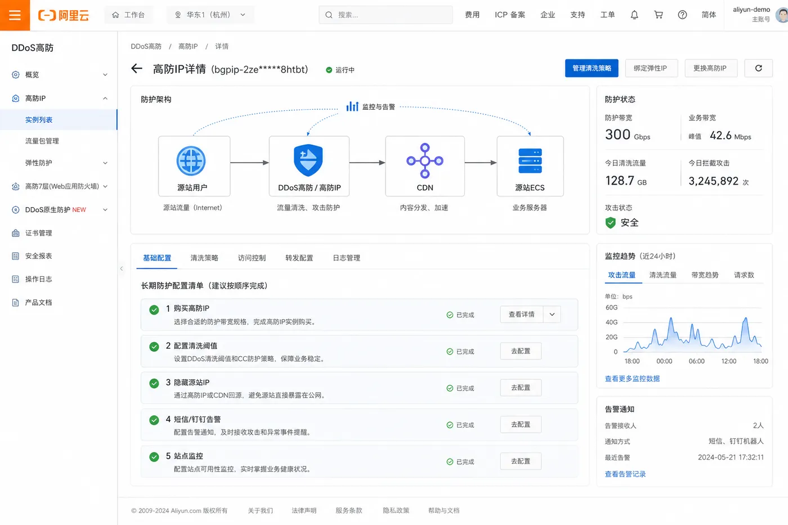Viewport: 788px width, 525px height.
Task: Click the DDoS高防 shield icon in diagram
Action: click(308, 160)
